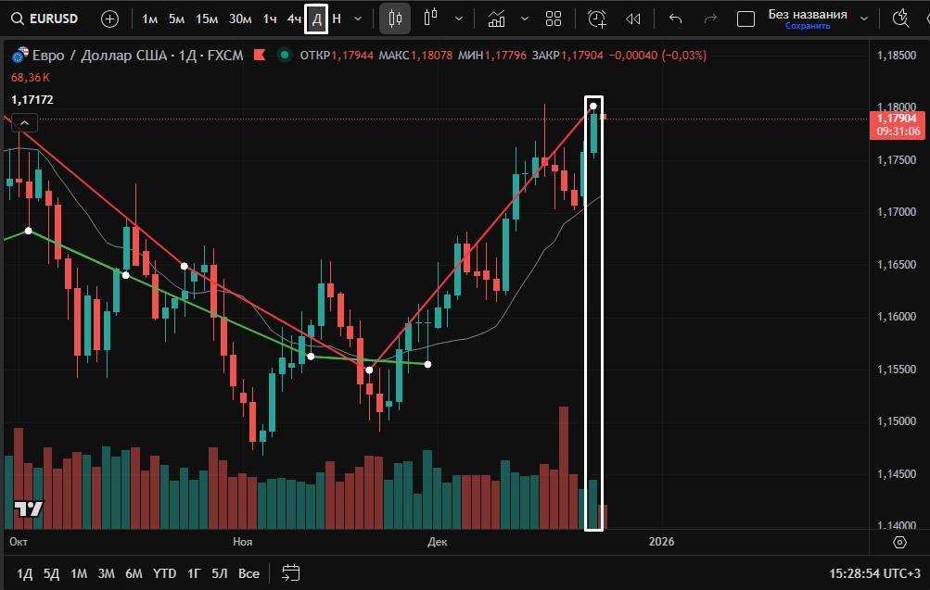Choose the YTD date range
This screenshot has width=930, height=590.
(164, 573)
